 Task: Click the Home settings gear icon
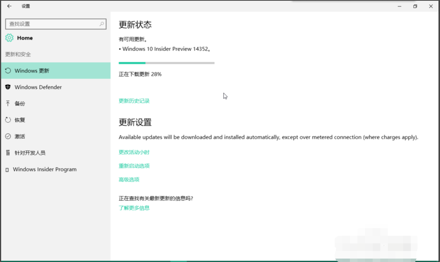point(9,38)
